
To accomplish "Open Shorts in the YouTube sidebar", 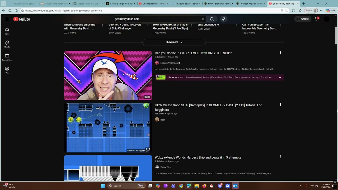I will coord(7,44).
